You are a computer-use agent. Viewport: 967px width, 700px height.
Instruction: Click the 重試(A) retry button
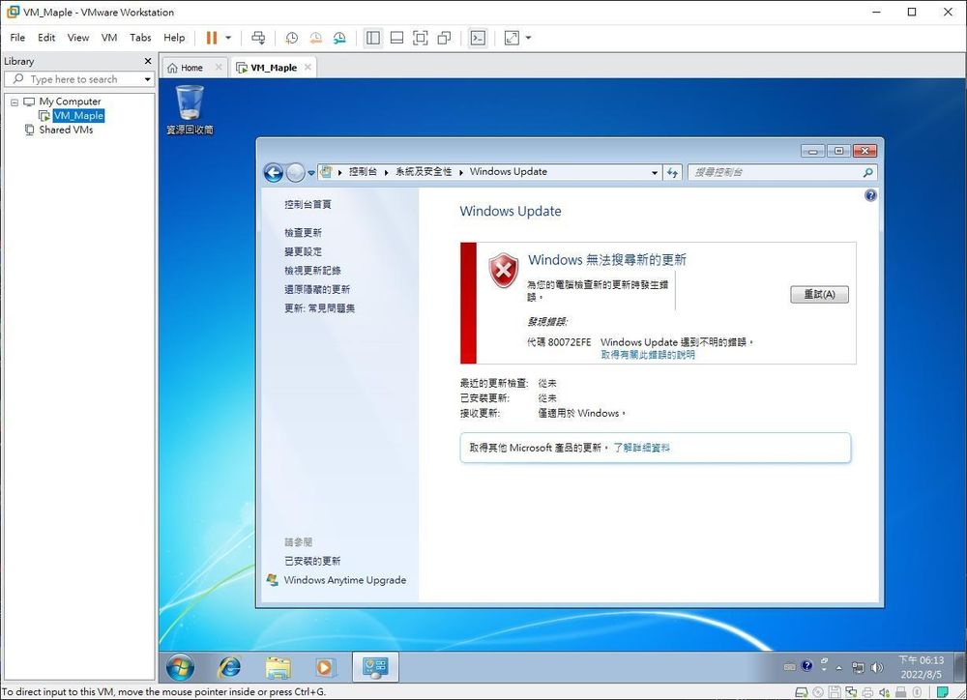tap(819, 294)
